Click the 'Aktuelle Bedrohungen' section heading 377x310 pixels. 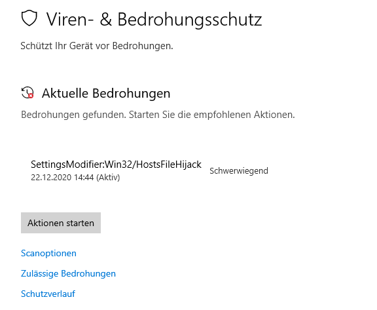pos(106,93)
